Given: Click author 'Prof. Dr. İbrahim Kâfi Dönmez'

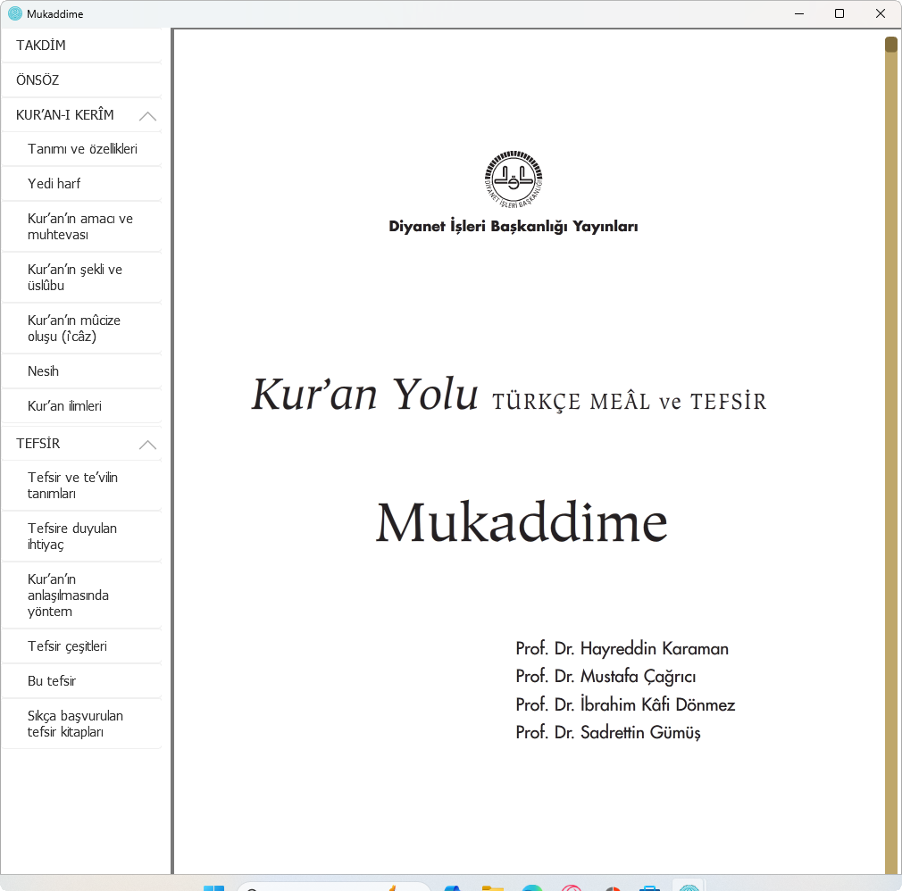Looking at the screenshot, I should coord(625,704).
